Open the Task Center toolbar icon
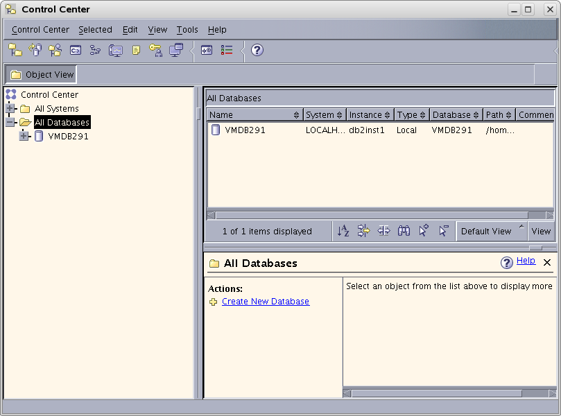 (x=95, y=50)
